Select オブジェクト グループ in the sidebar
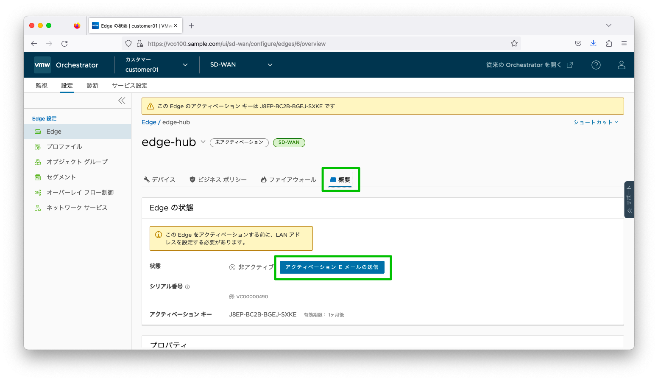This screenshot has width=658, height=381. click(x=77, y=162)
